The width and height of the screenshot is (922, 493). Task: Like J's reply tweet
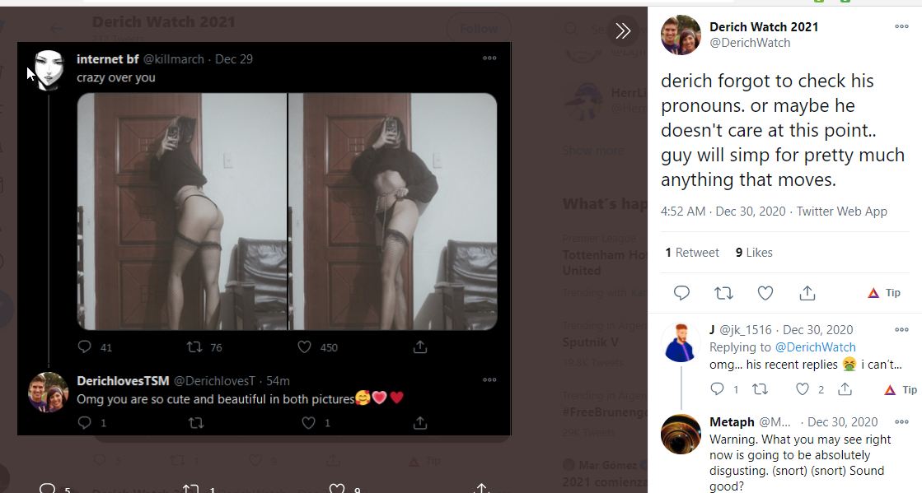tap(803, 389)
